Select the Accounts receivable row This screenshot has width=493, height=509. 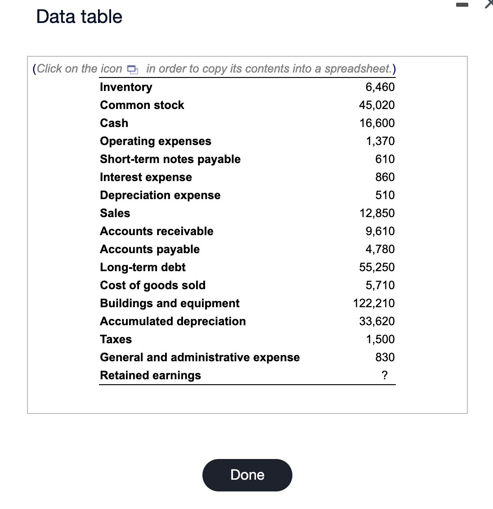click(157, 231)
